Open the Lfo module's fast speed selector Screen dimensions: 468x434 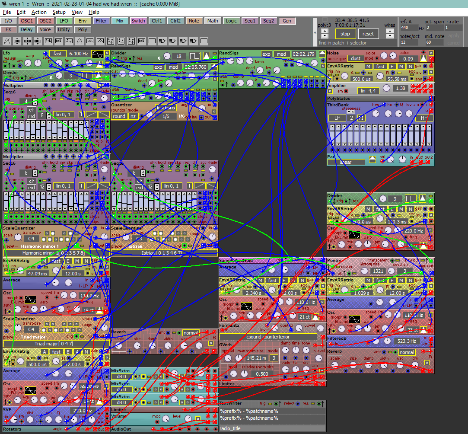point(57,54)
